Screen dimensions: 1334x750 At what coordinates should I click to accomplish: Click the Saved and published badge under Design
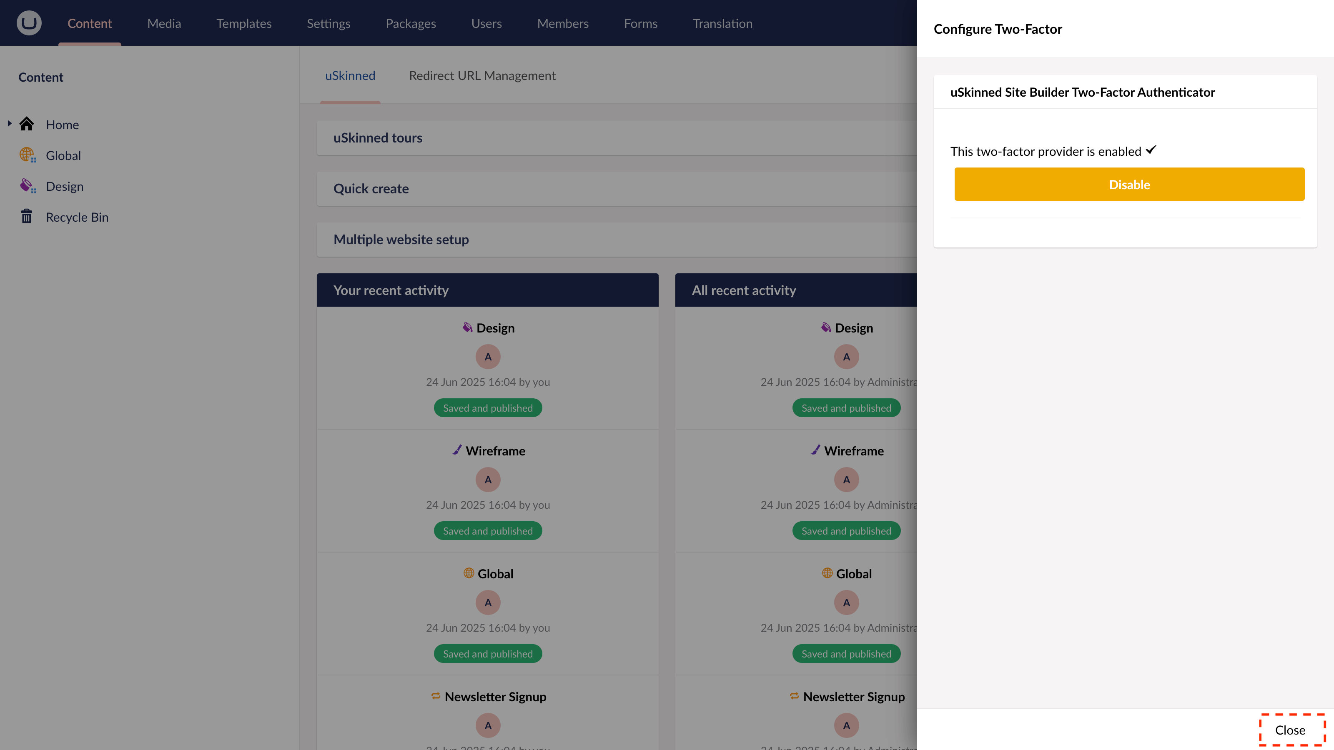487,407
